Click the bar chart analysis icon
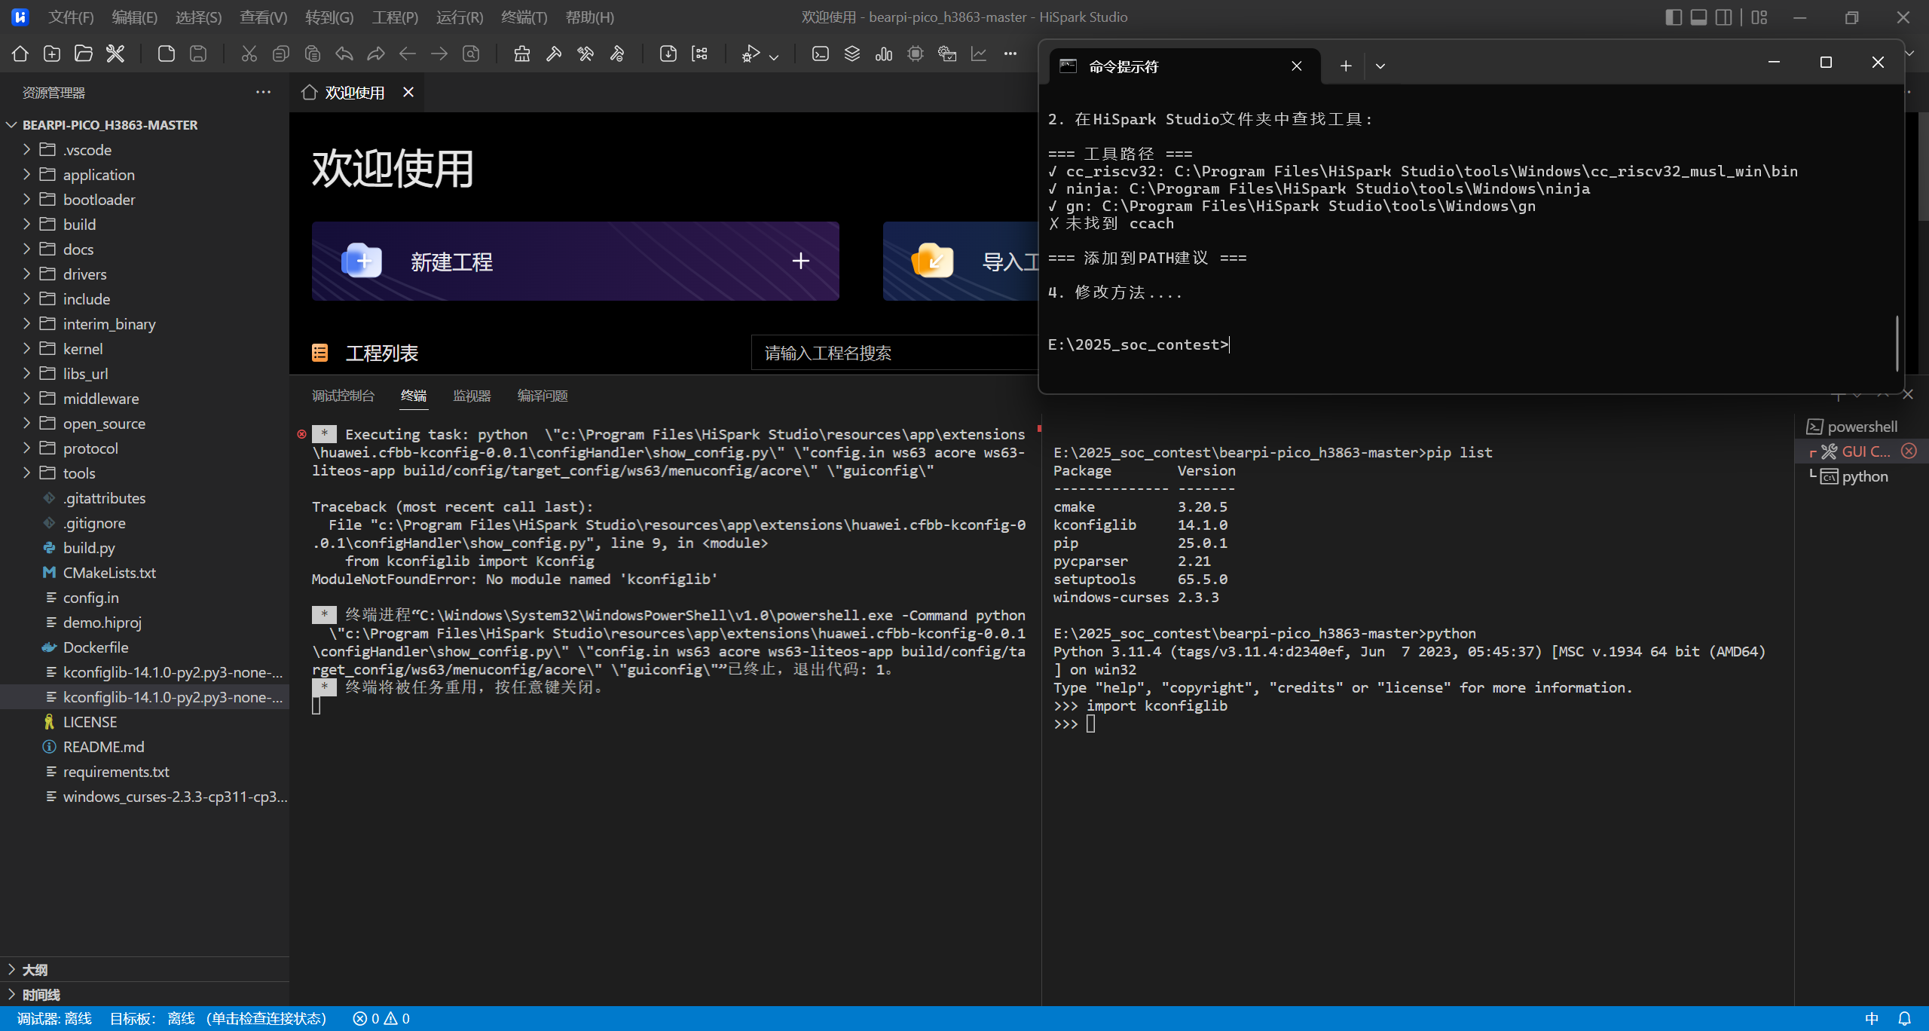Viewport: 1929px width, 1031px height. (884, 54)
